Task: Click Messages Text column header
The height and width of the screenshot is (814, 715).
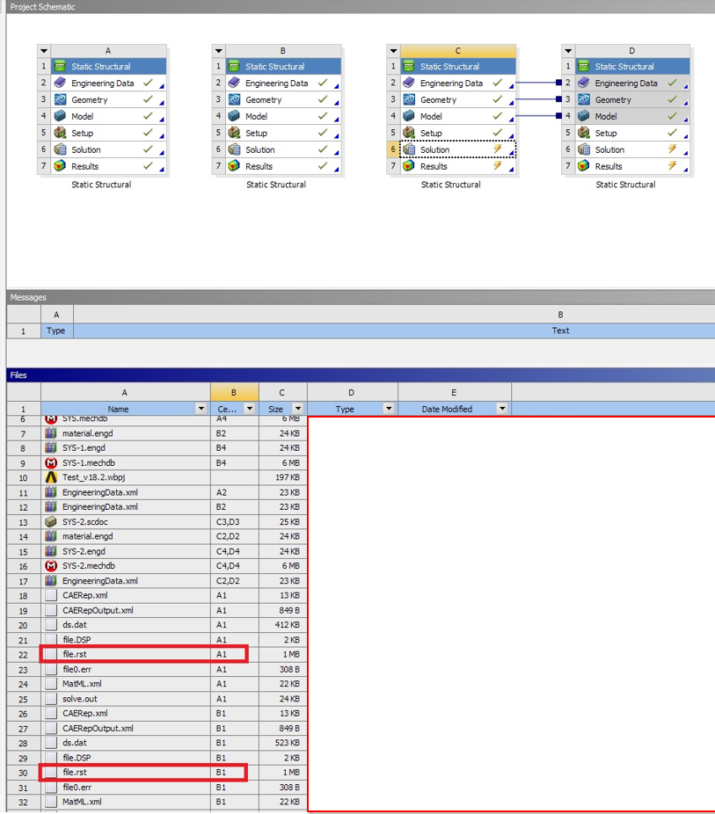Action: [560, 331]
